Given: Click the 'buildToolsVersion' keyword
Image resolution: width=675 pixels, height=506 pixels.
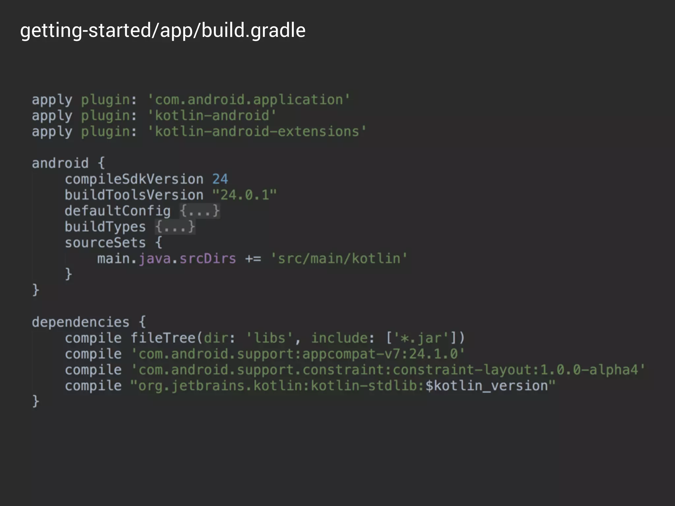Looking at the screenshot, I should 134,195.
